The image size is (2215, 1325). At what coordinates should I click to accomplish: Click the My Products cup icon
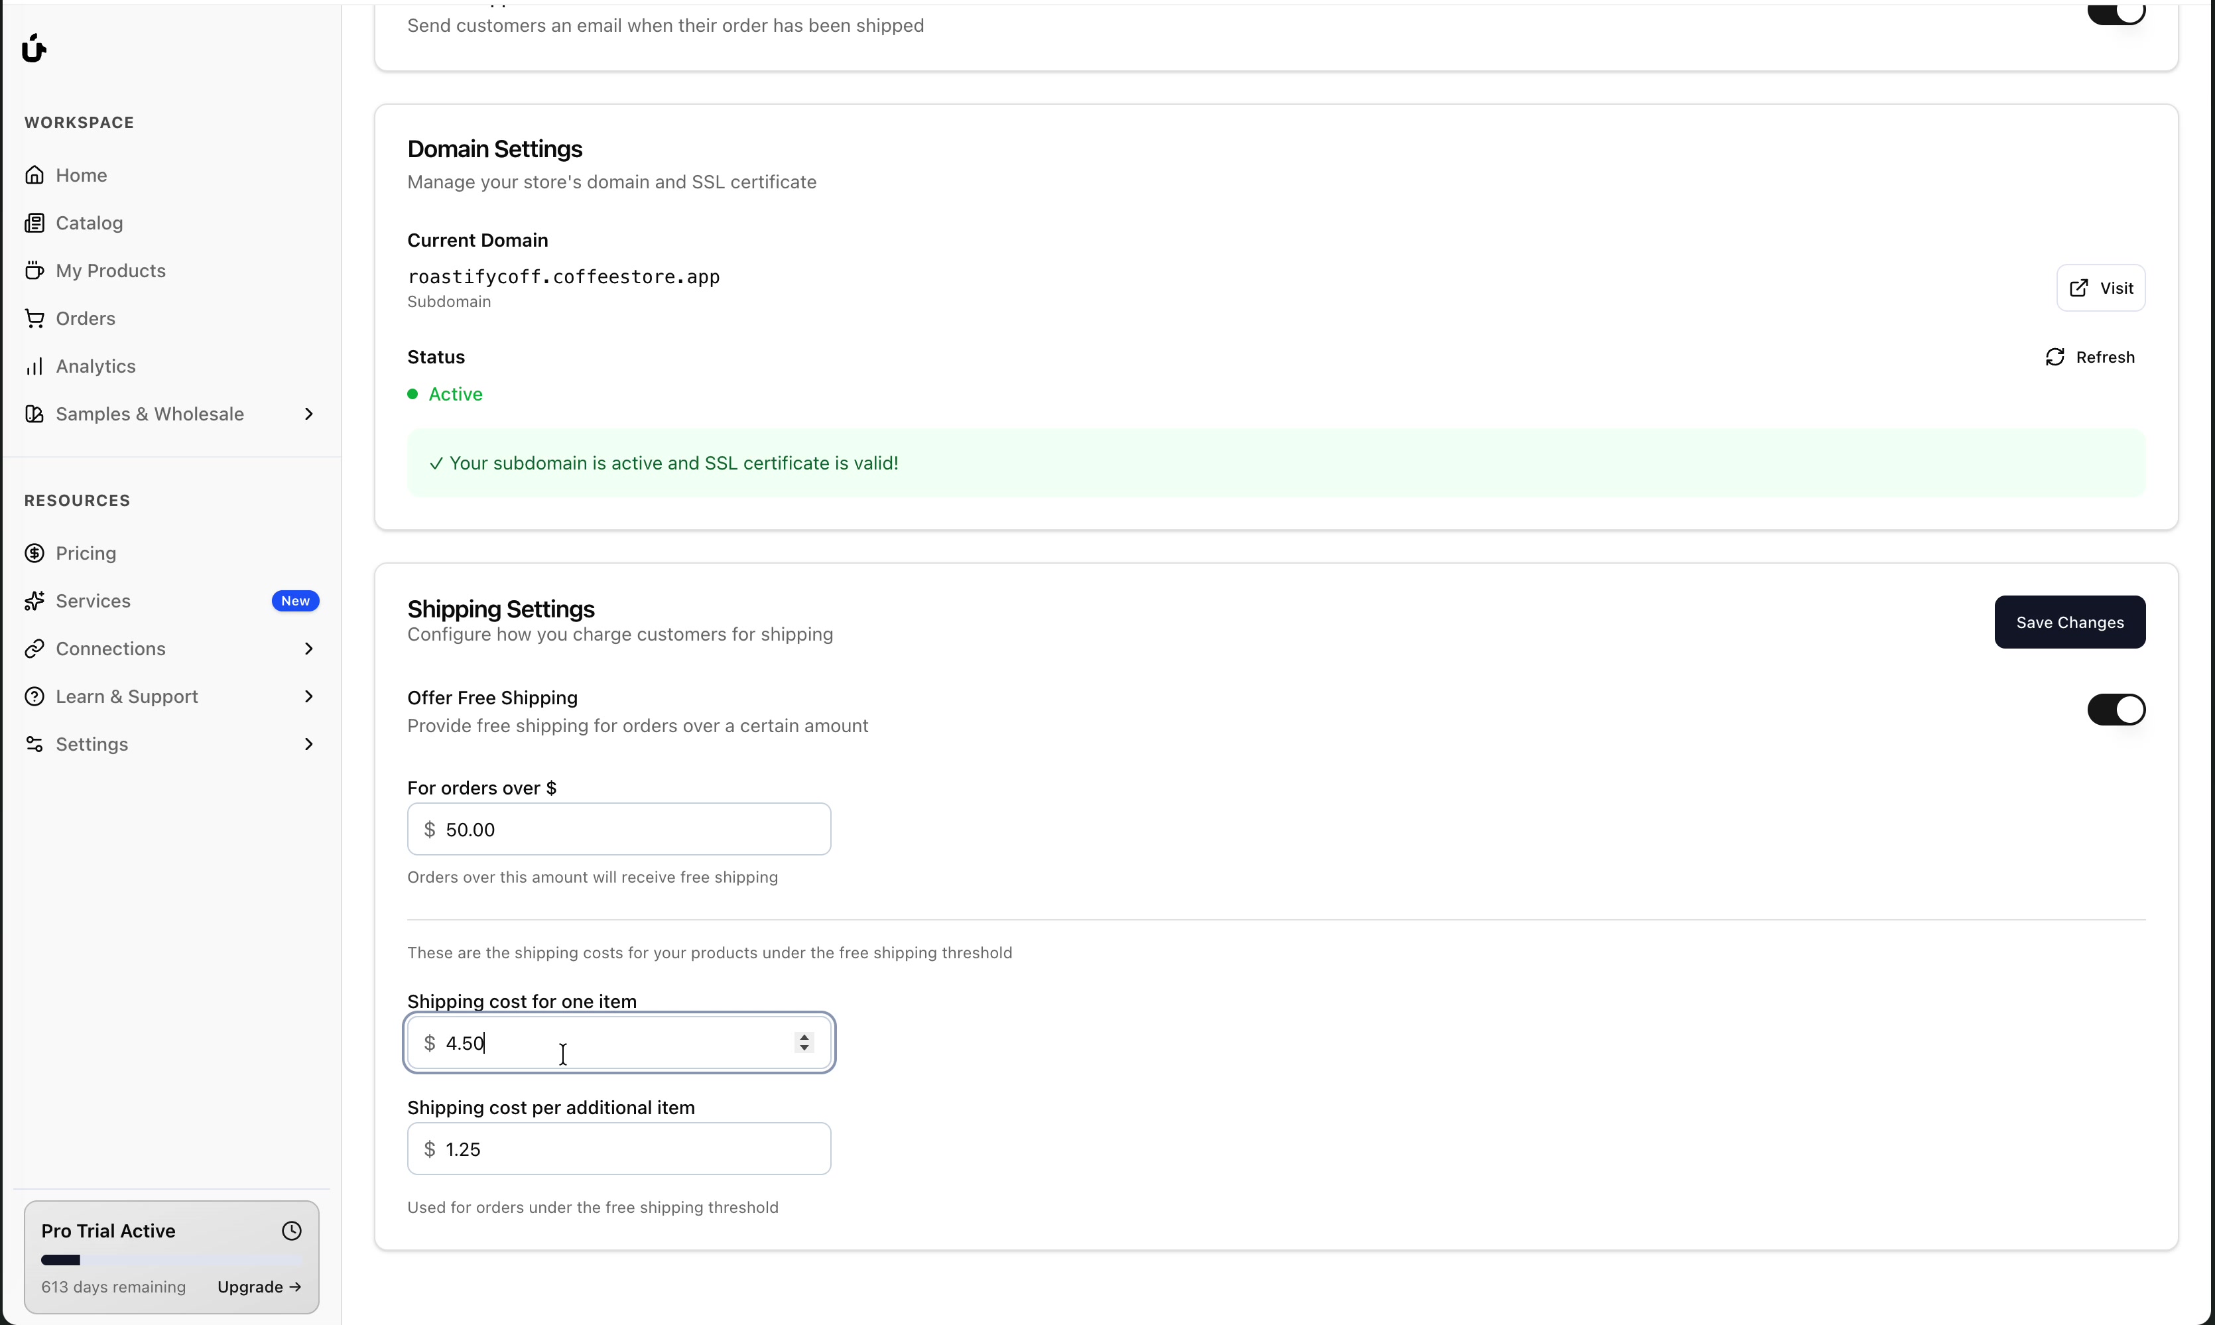(35, 271)
